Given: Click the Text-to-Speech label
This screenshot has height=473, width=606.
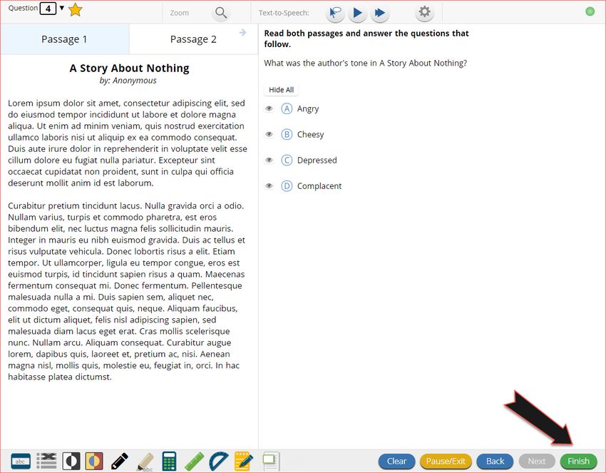Looking at the screenshot, I should 284,13.
